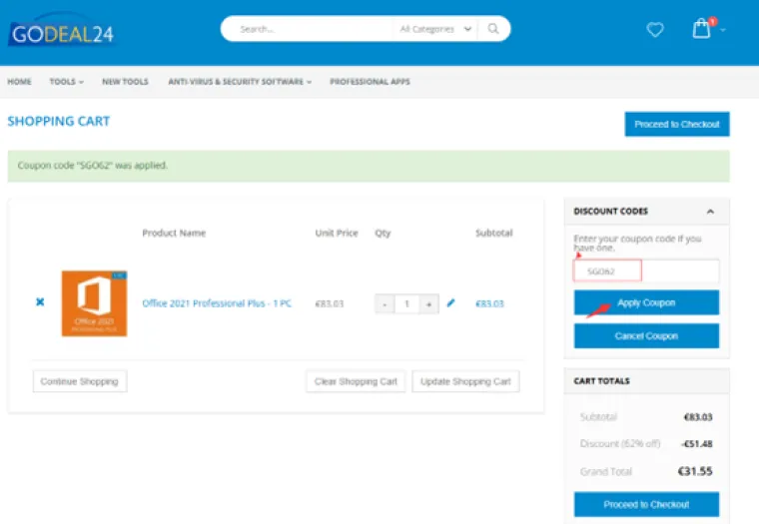Click the Cancel Coupon button

pos(646,335)
